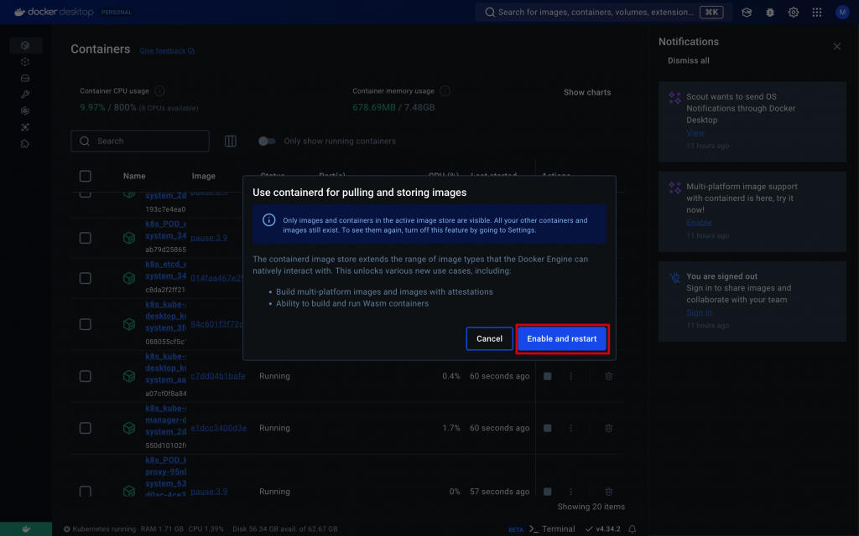Open the Volumes view in the sidebar
The height and width of the screenshot is (536, 859).
(25, 78)
